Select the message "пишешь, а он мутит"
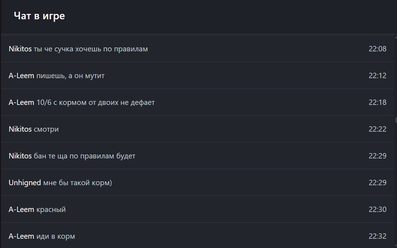397x248 pixels. (x=70, y=76)
